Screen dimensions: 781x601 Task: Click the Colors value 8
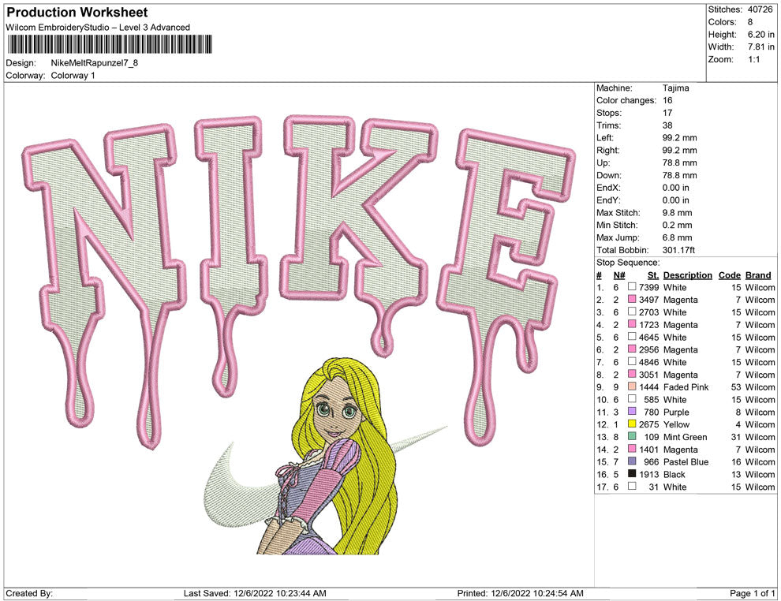[x=750, y=22]
